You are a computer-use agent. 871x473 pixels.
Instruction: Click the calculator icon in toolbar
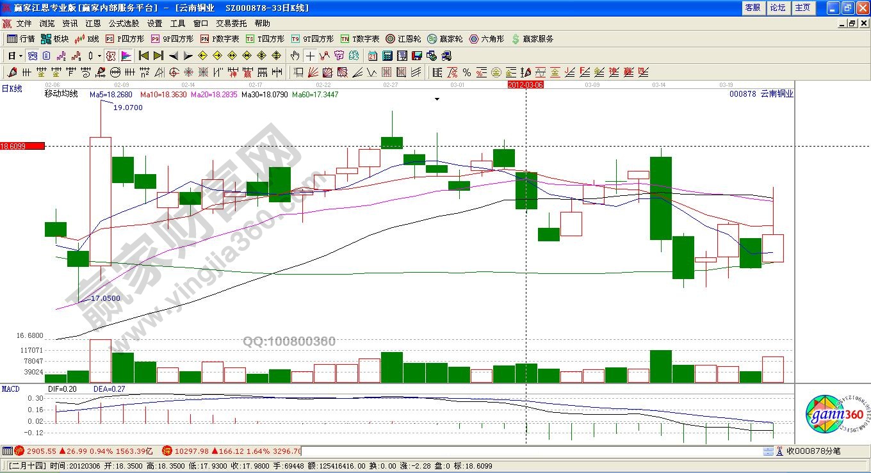tap(388, 56)
